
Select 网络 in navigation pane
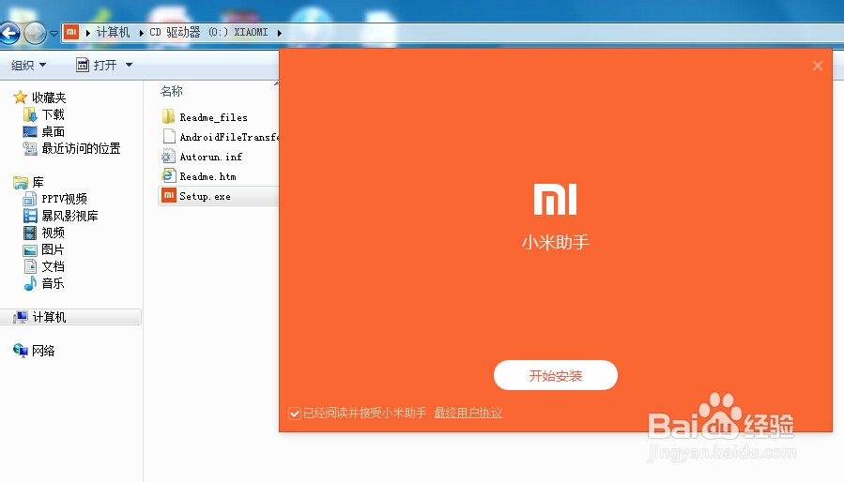pos(43,351)
